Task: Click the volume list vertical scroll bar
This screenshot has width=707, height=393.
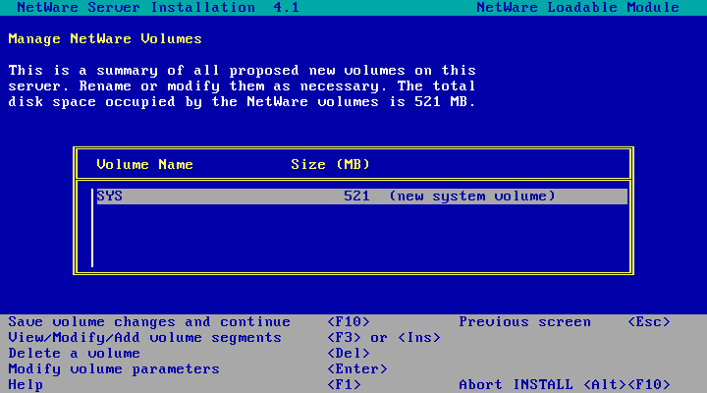Action: [x=92, y=228]
